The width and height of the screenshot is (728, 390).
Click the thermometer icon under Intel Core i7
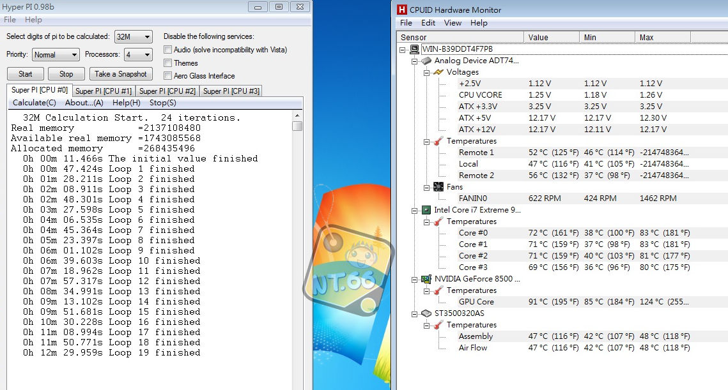[438, 221]
